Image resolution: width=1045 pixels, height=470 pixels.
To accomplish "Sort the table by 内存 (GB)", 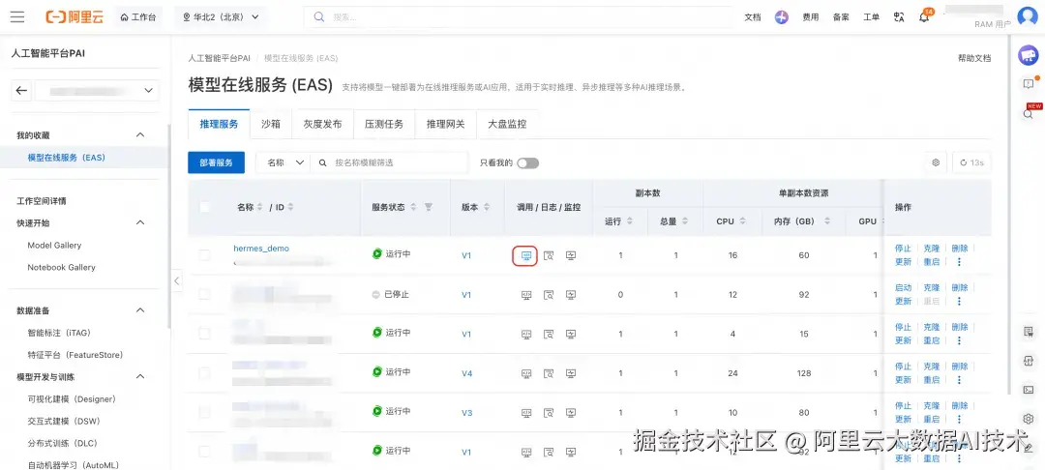I will [x=827, y=221].
